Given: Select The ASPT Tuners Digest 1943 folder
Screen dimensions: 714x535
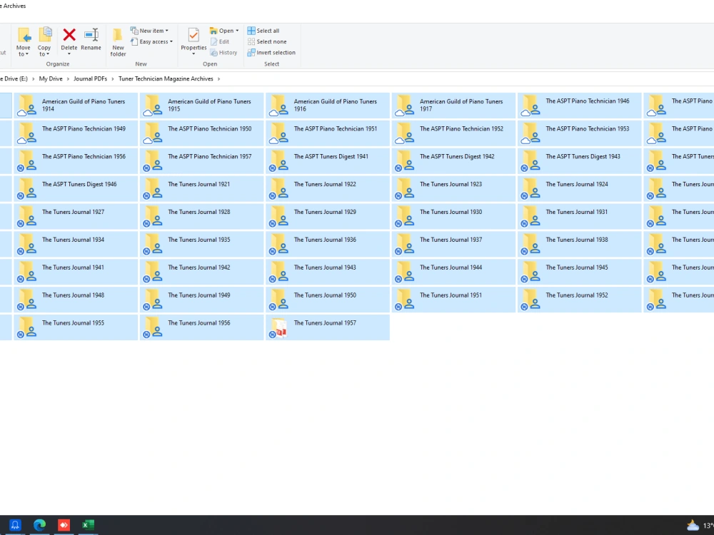Looking at the screenshot, I should pyautogui.click(x=580, y=161).
